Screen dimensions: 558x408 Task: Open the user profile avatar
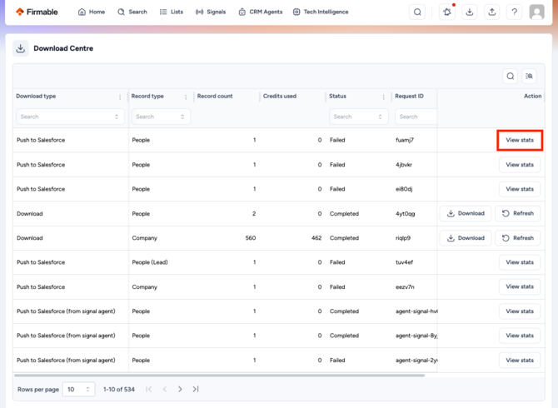tap(536, 12)
